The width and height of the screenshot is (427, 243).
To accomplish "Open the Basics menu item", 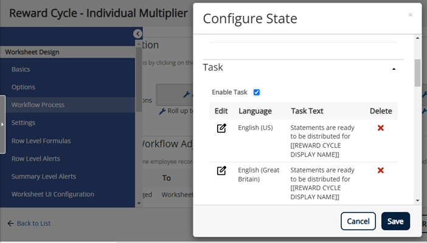I will click(21, 69).
